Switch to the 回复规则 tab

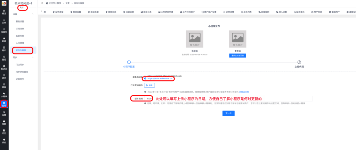point(264,11)
